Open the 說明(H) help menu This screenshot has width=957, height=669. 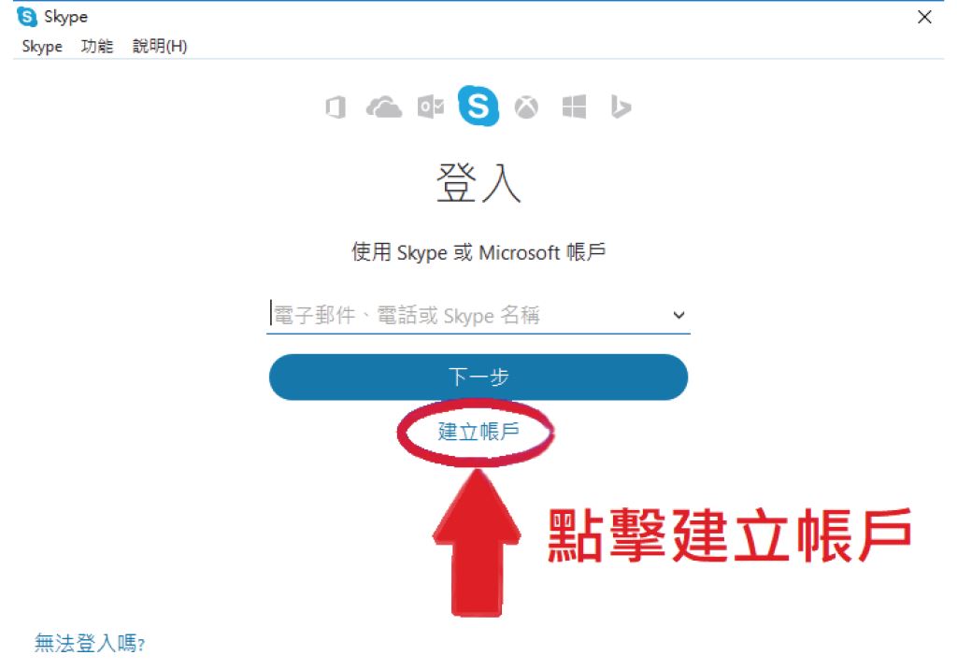(x=160, y=46)
